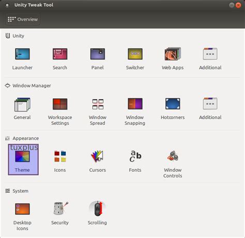The image size is (245, 238).
Task: Open the Web Apps icon
Action: [173, 54]
